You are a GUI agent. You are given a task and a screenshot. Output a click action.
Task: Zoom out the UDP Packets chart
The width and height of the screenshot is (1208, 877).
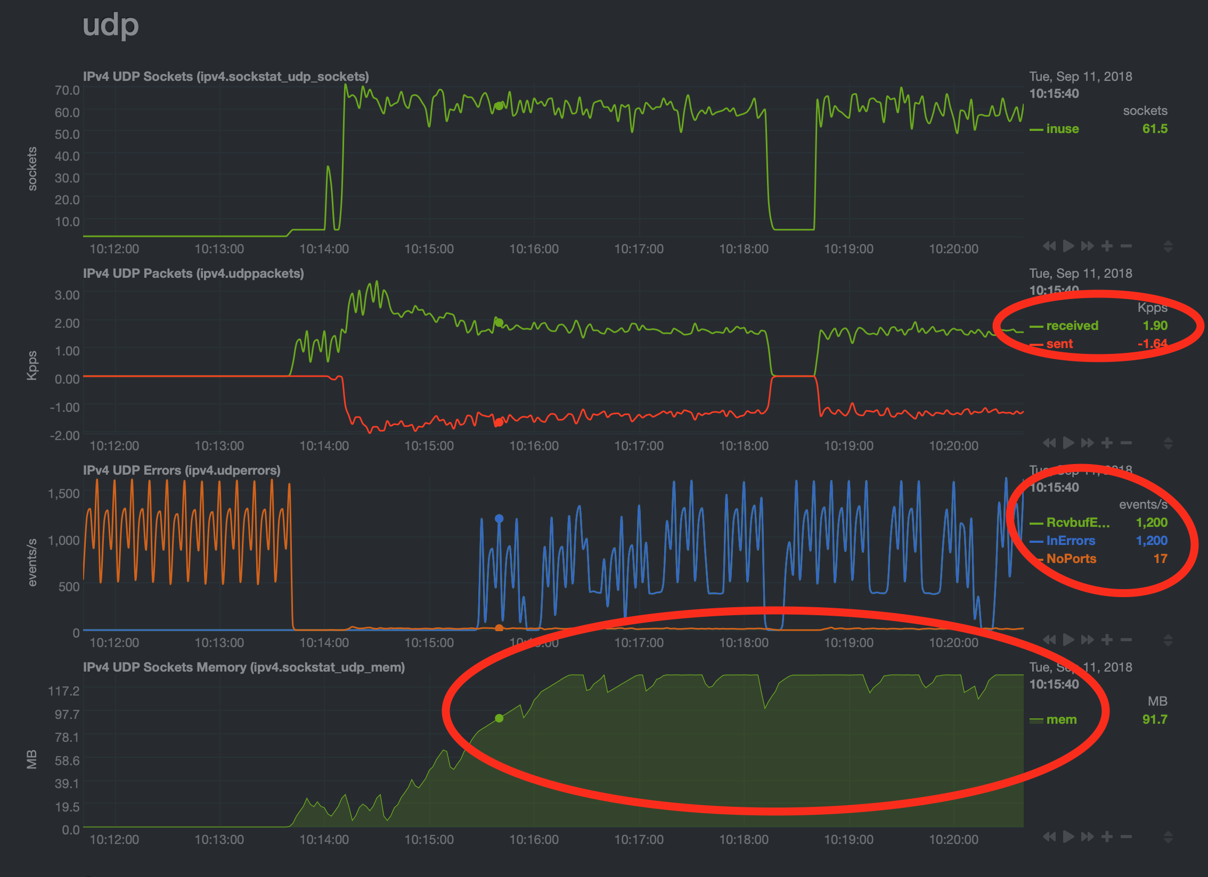click(1126, 443)
